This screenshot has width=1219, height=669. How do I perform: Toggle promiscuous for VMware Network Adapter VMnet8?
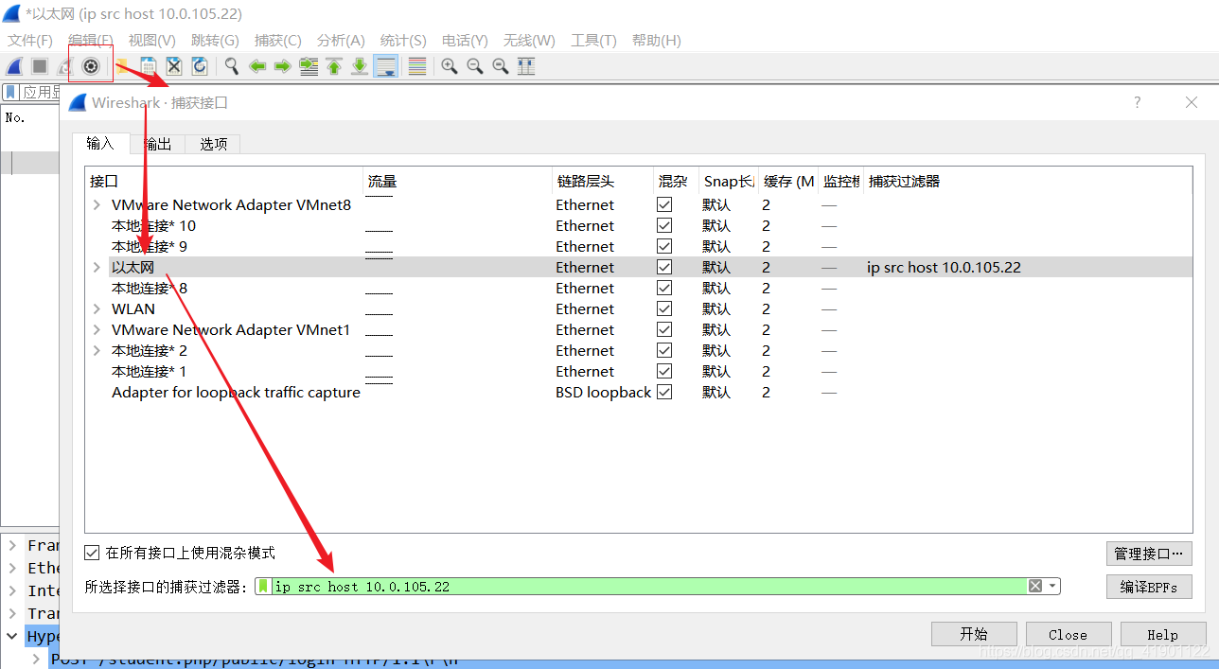point(664,204)
